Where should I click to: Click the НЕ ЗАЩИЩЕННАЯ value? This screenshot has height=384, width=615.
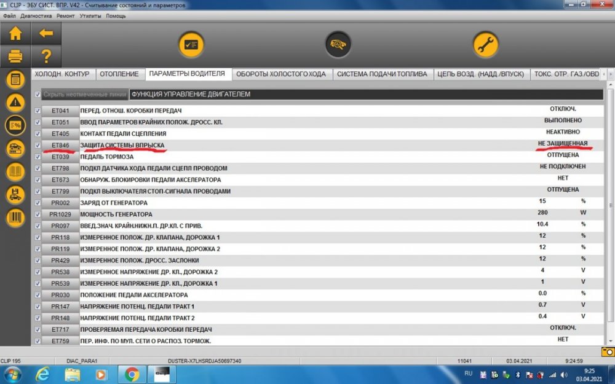(x=563, y=143)
